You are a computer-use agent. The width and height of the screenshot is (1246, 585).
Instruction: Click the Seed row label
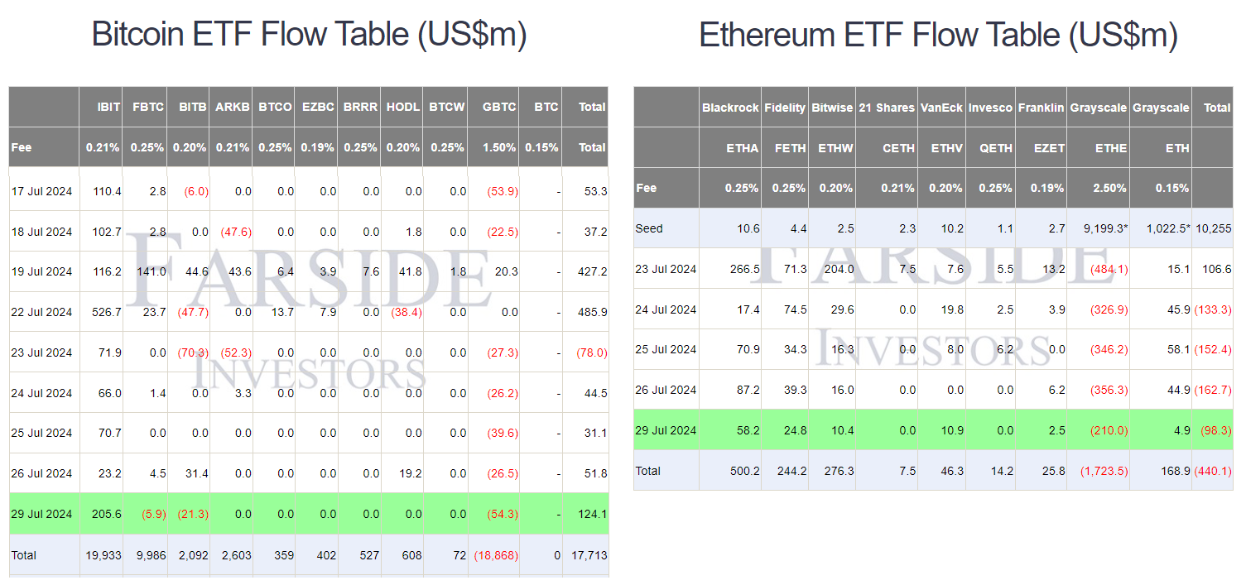click(x=649, y=228)
